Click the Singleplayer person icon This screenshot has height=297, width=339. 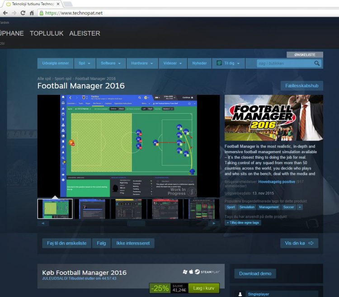click(240, 294)
